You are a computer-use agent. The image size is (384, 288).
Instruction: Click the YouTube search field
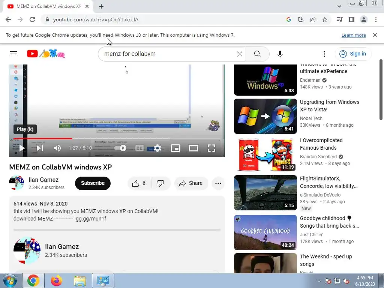click(x=169, y=54)
